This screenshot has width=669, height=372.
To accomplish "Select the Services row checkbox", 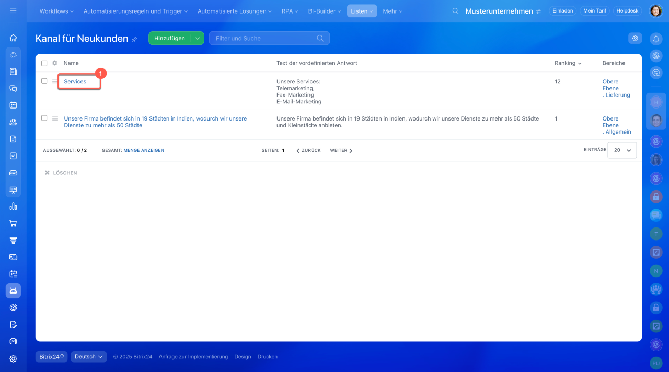I will (x=44, y=81).
